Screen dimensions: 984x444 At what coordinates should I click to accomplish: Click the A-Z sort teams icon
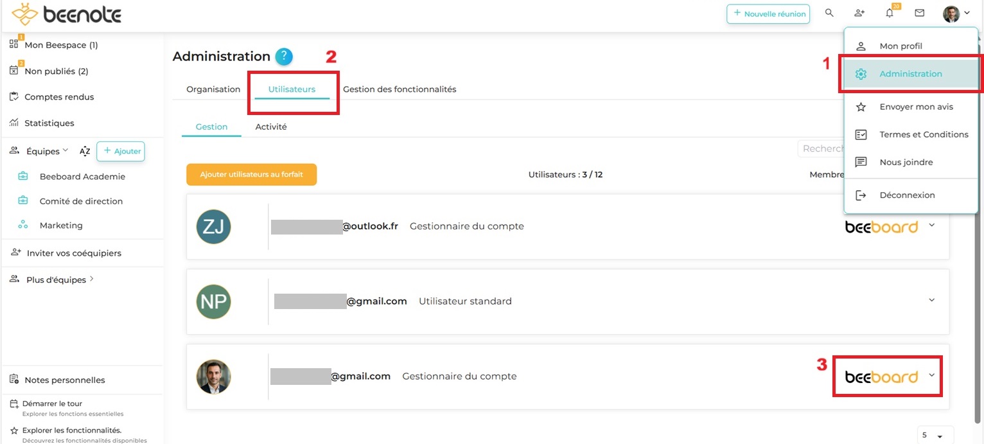[85, 152]
